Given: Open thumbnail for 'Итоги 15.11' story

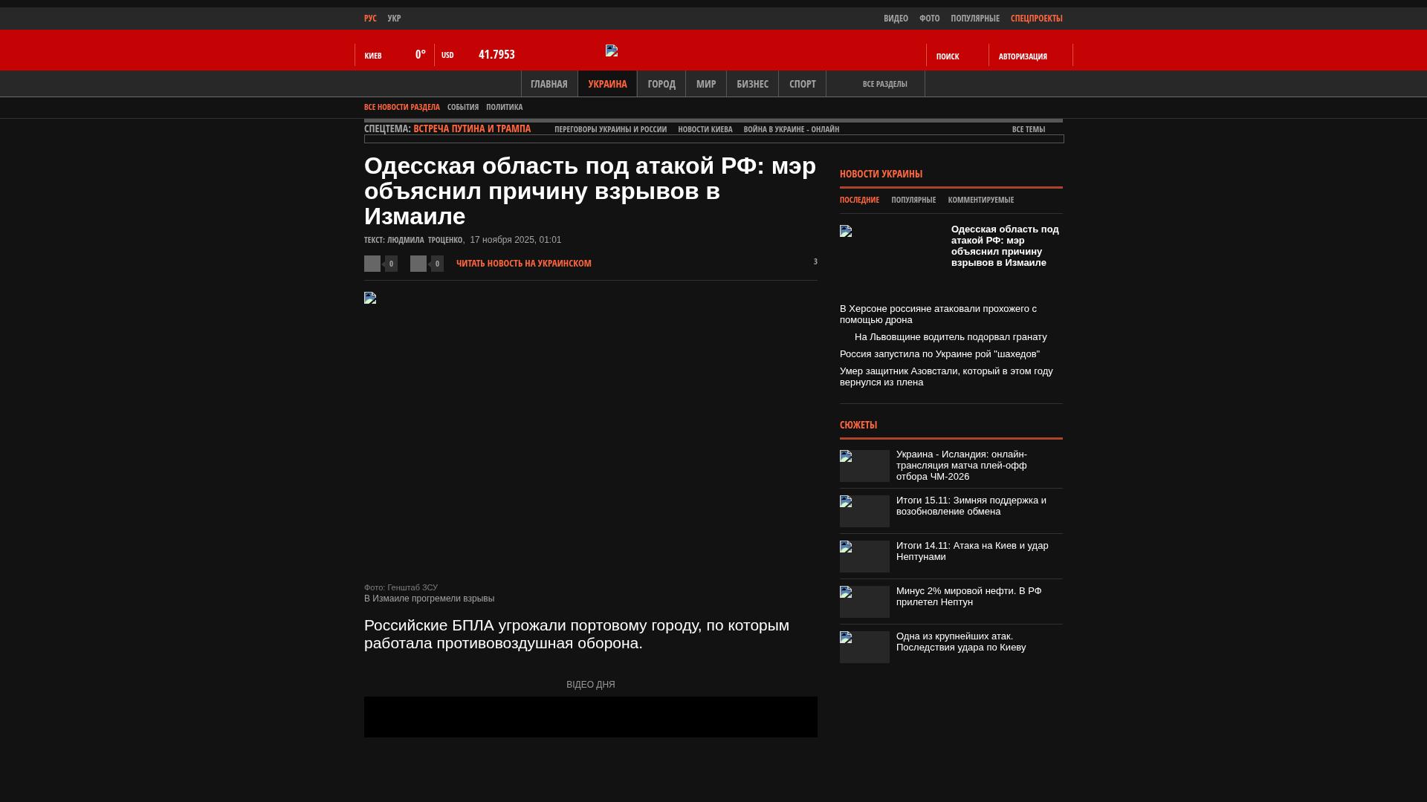Looking at the screenshot, I should 864,511.
